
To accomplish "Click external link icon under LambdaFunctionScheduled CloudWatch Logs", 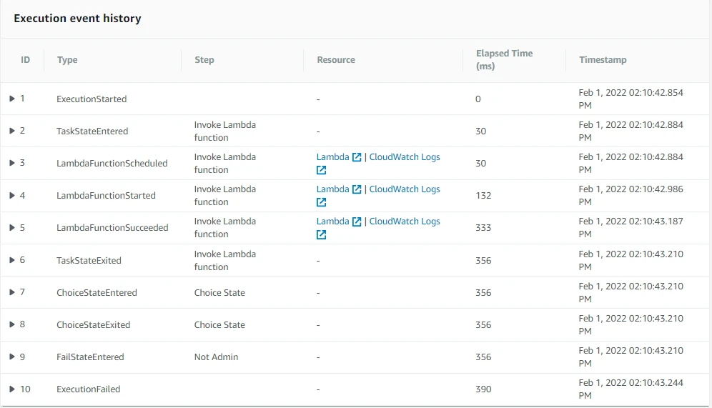I will click(322, 170).
